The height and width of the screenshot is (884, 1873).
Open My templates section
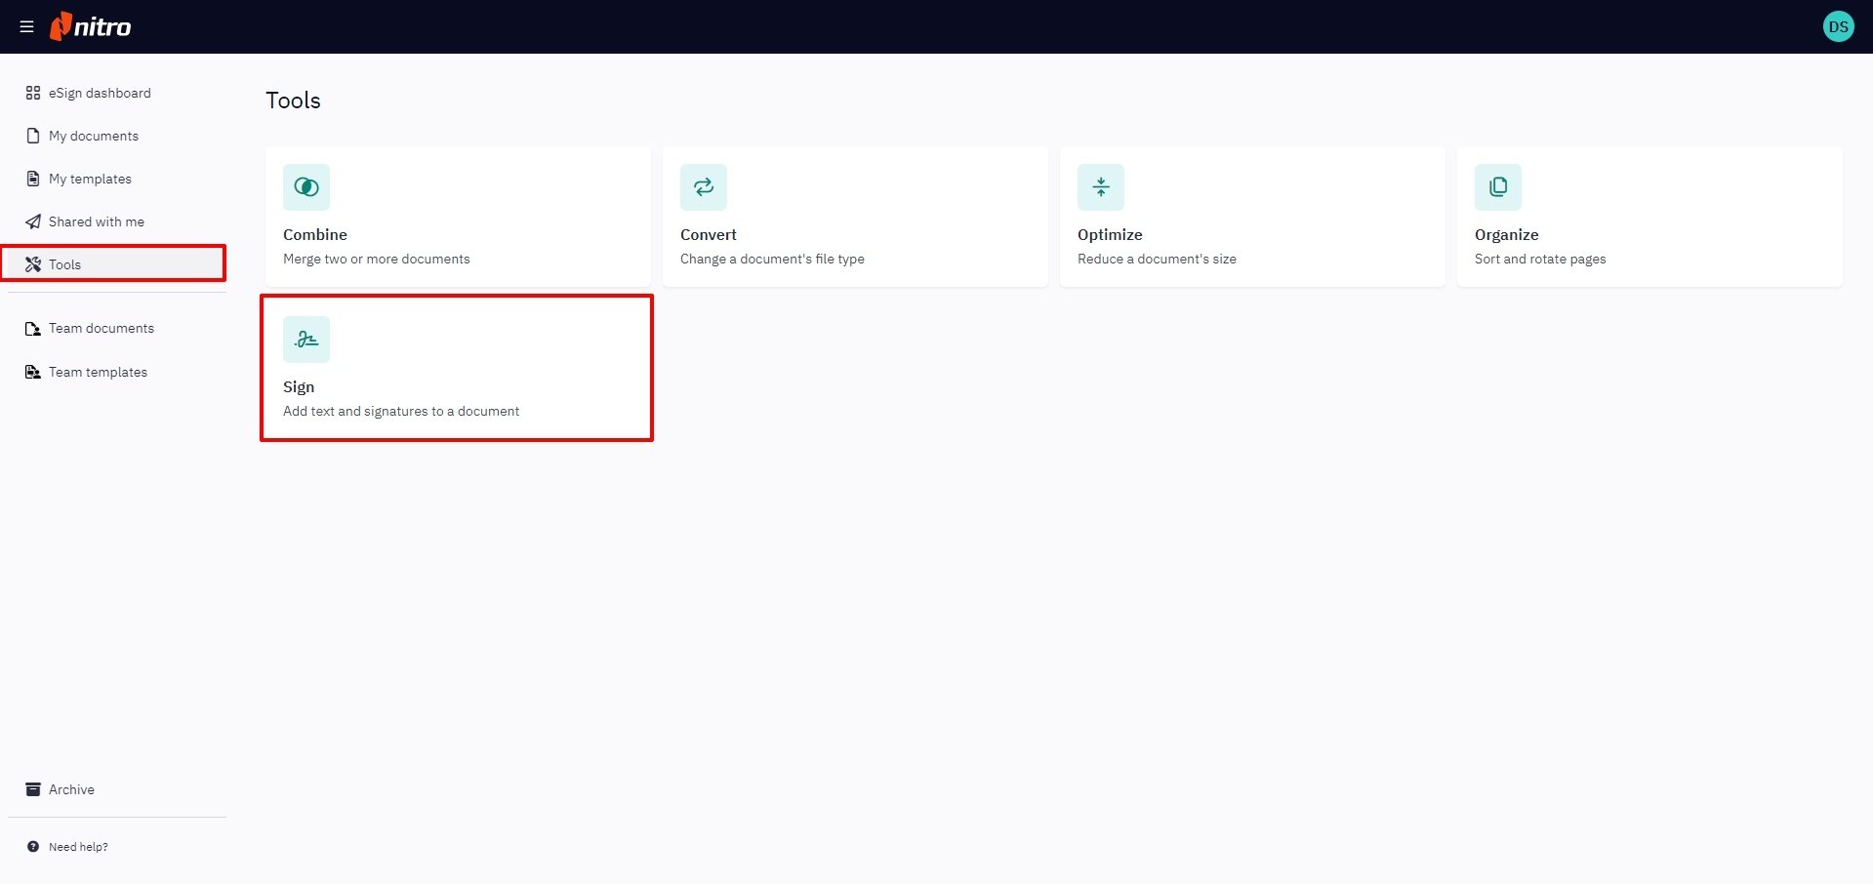(90, 179)
